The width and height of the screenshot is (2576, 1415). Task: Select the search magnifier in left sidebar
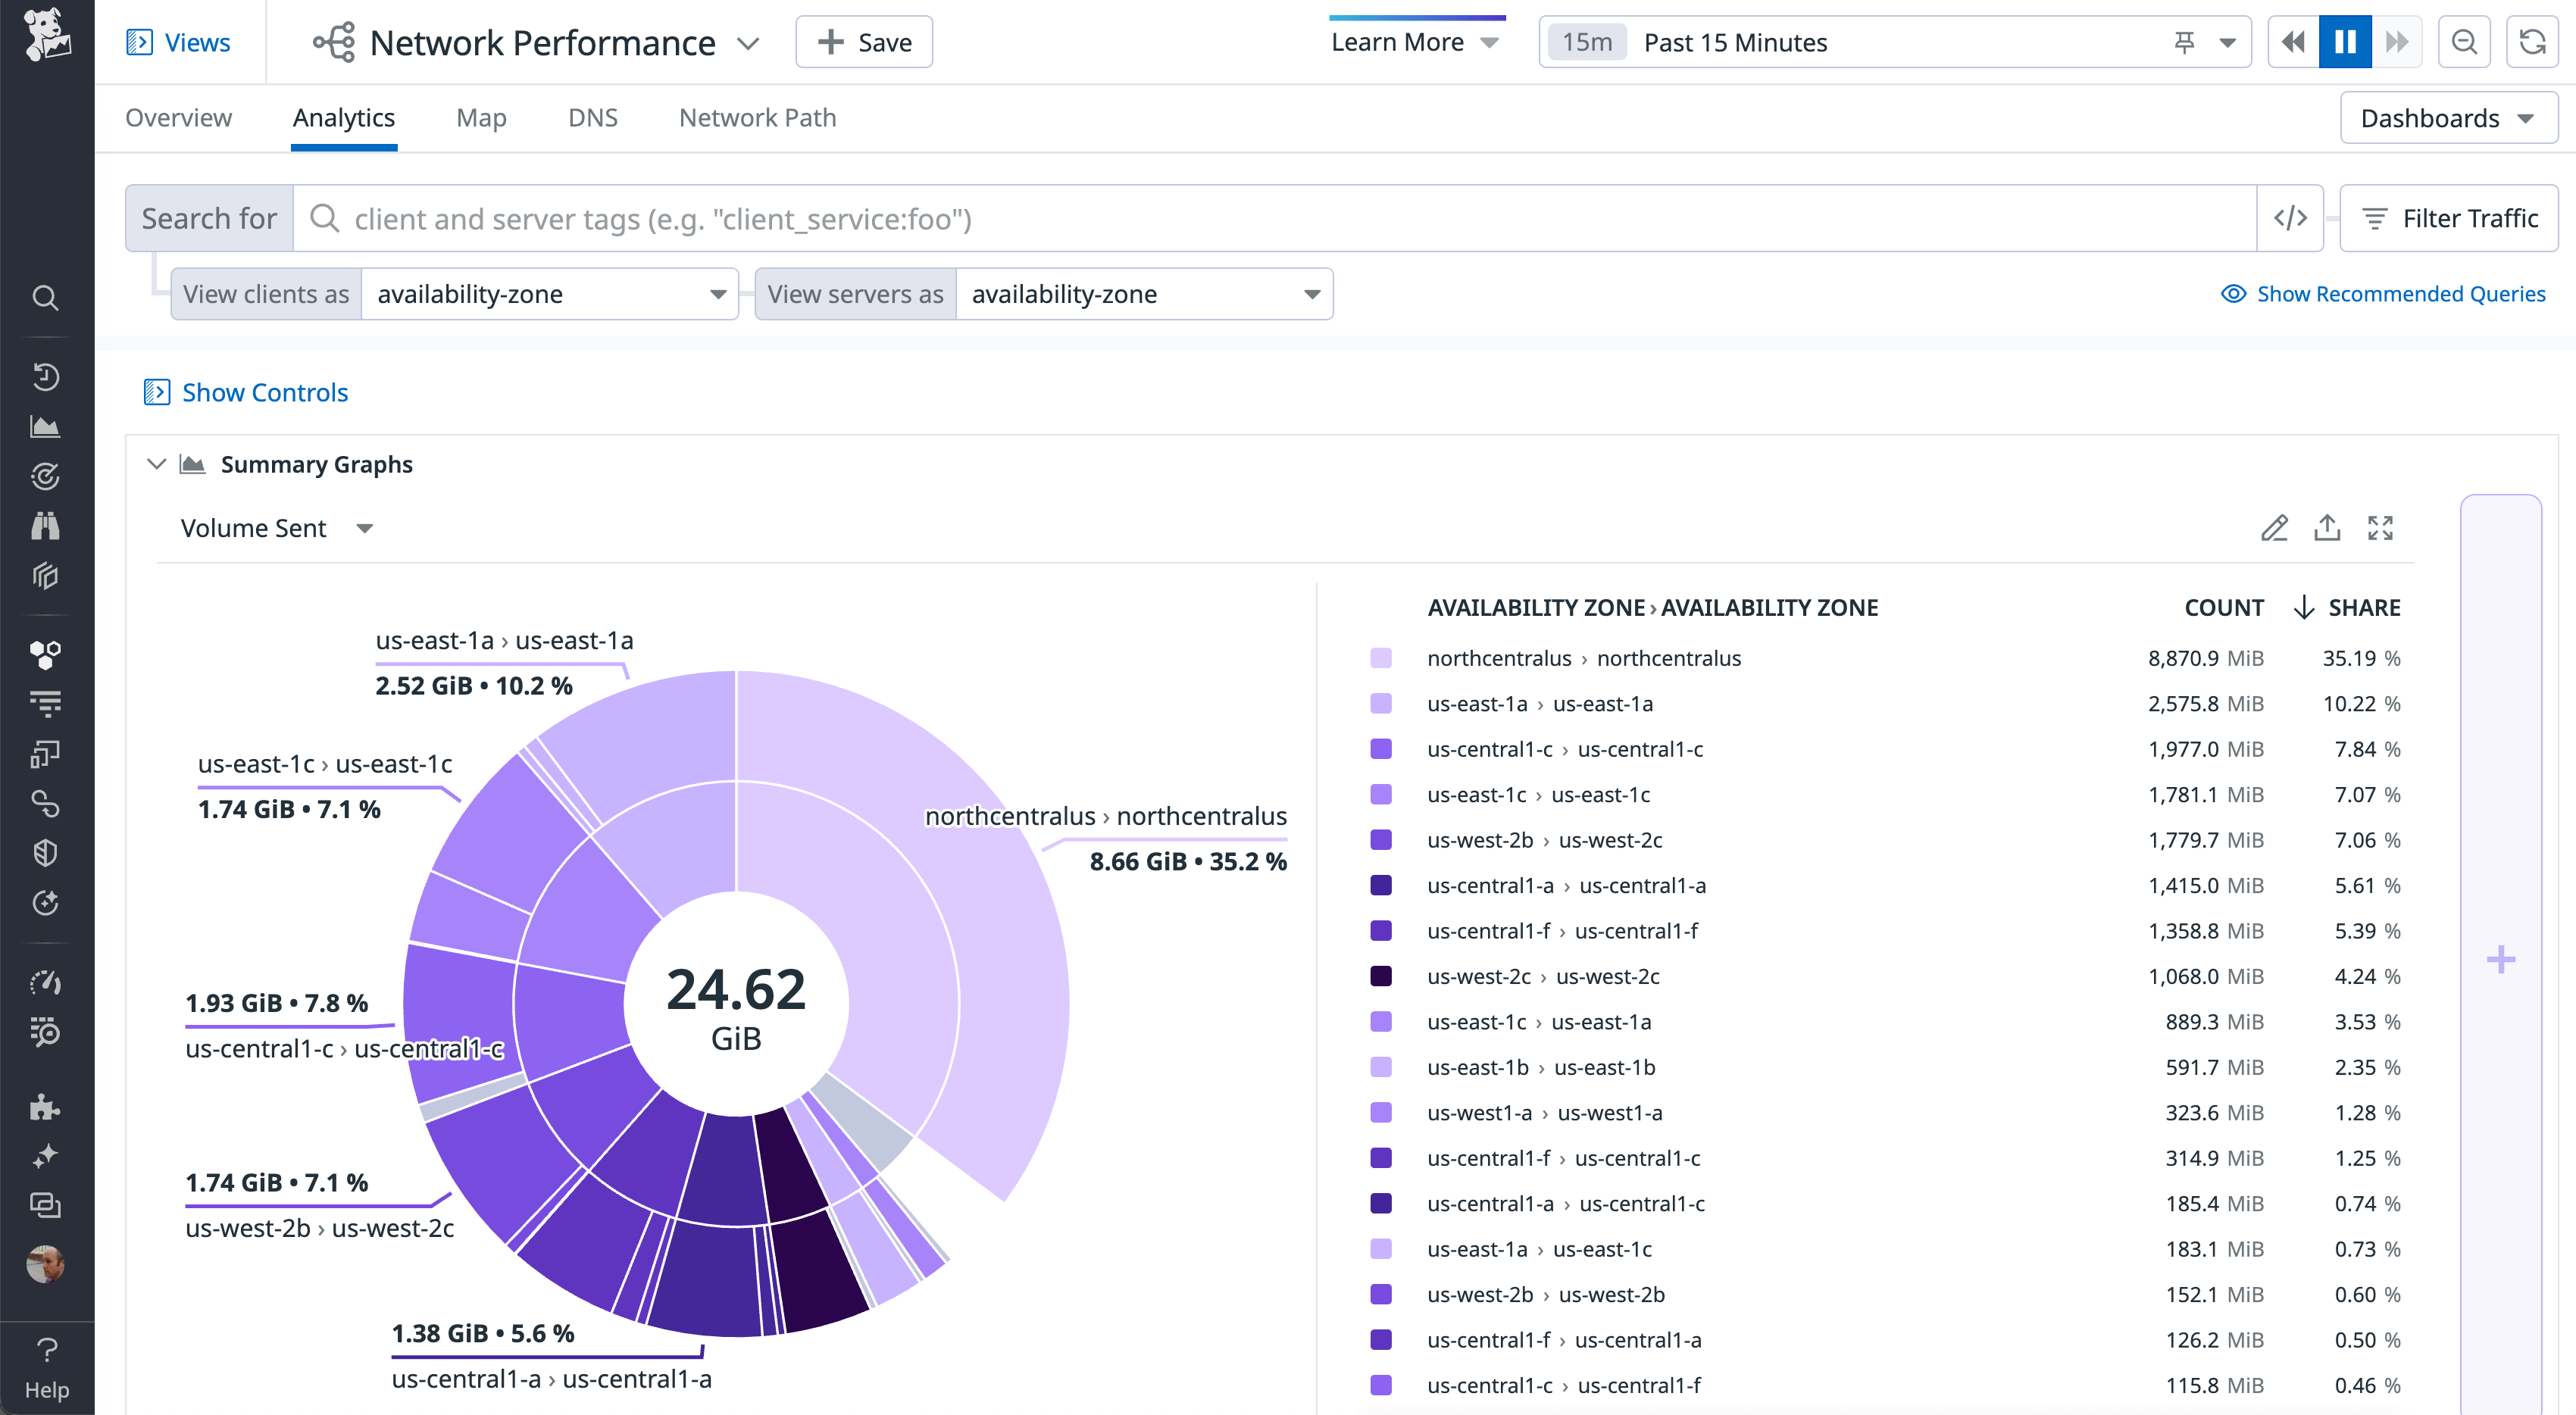(46, 298)
